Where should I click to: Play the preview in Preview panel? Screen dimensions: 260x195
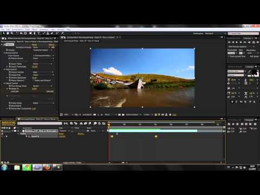click(x=237, y=42)
